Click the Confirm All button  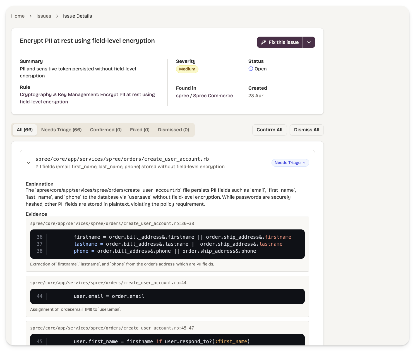(x=270, y=130)
